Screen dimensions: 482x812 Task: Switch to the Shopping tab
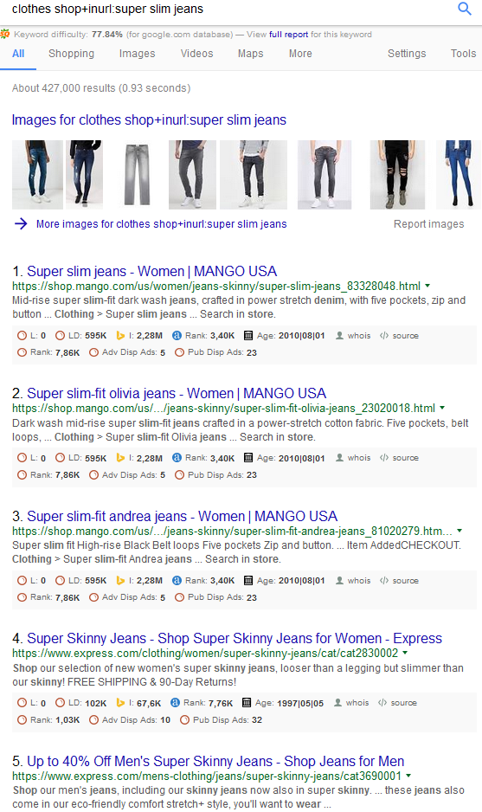click(x=72, y=54)
